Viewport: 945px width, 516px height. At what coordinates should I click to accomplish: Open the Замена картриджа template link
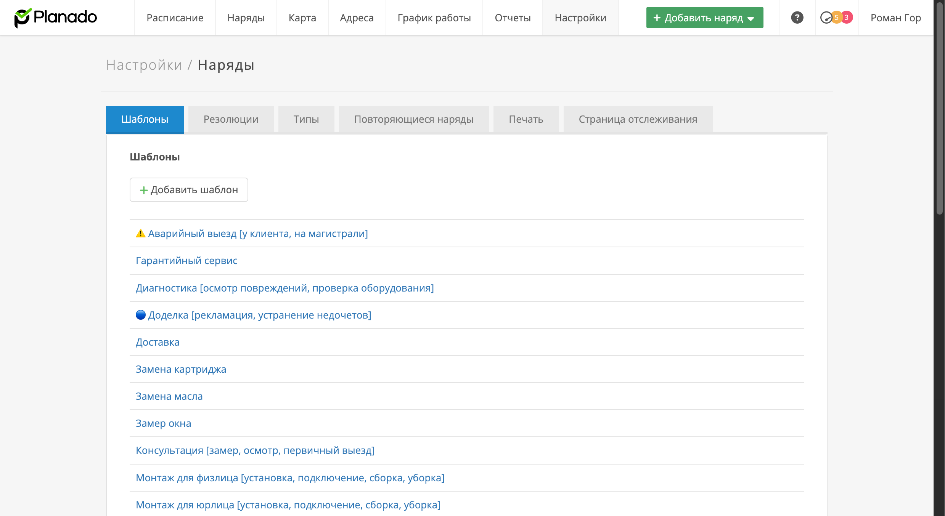coord(181,369)
